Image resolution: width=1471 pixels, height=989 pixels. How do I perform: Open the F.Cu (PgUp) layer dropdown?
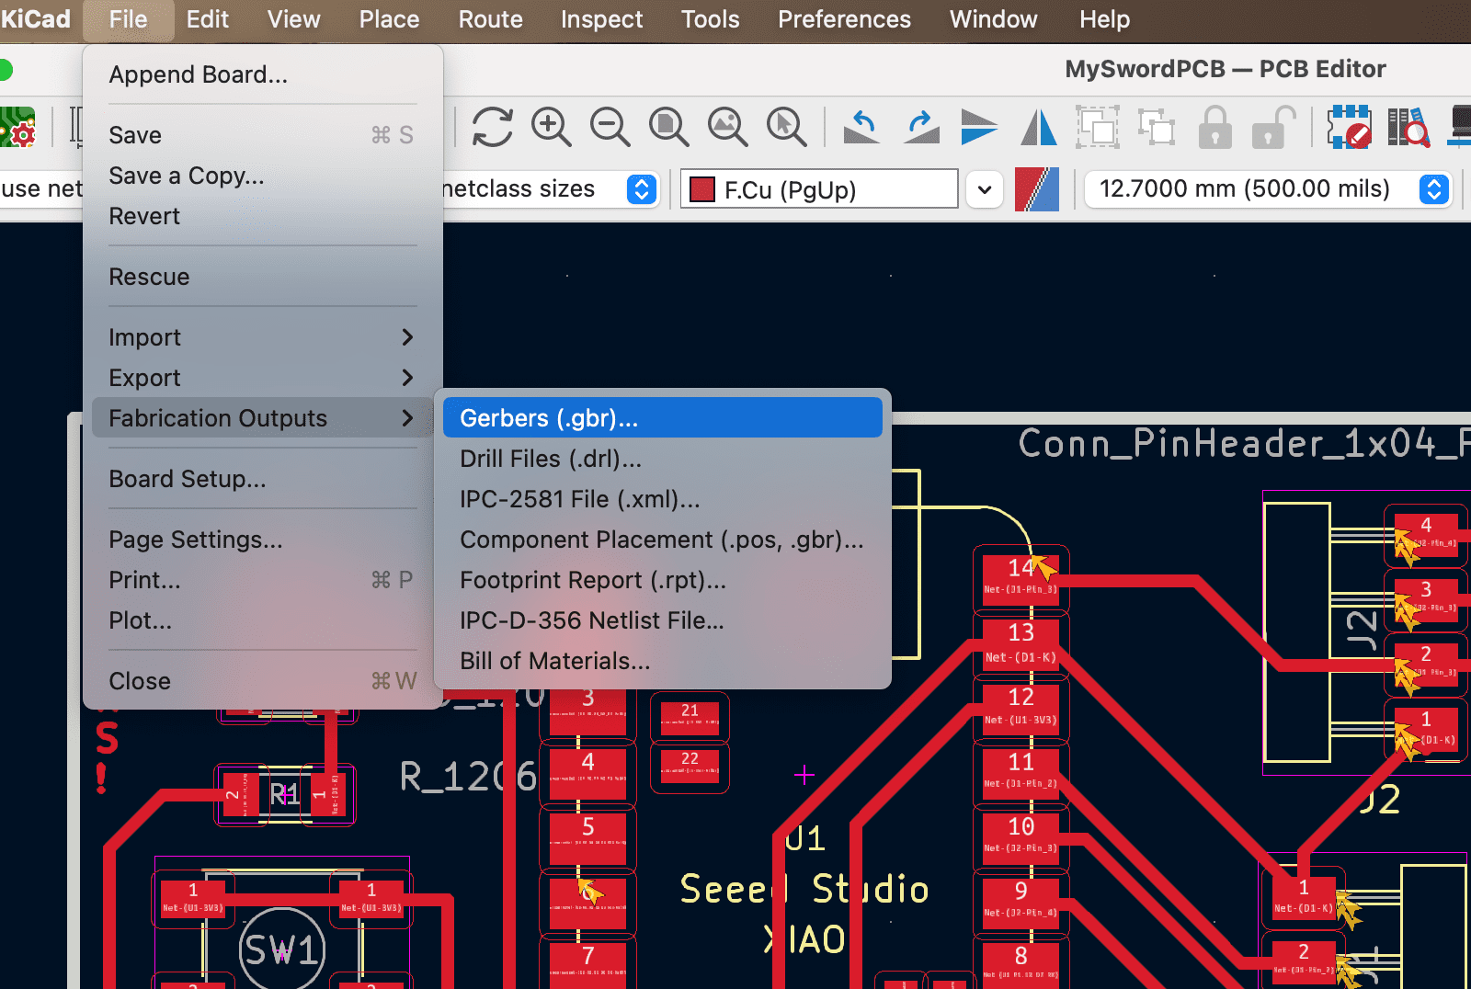click(x=819, y=189)
